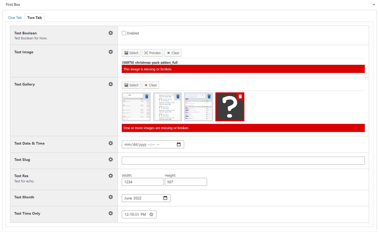The height and width of the screenshot is (232, 379).
Task: Select the broken question-mark gallery thumbnail
Action: [230, 107]
